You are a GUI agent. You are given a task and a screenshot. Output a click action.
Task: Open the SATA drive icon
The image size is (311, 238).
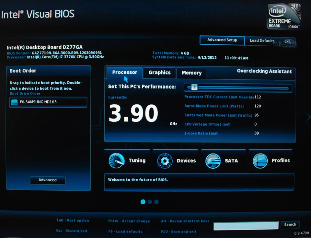click(x=213, y=161)
